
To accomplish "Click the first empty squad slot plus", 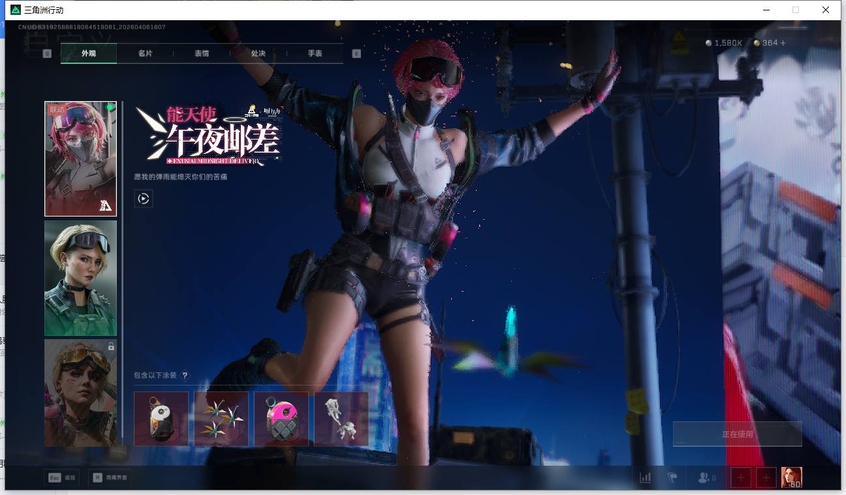I will (741, 478).
